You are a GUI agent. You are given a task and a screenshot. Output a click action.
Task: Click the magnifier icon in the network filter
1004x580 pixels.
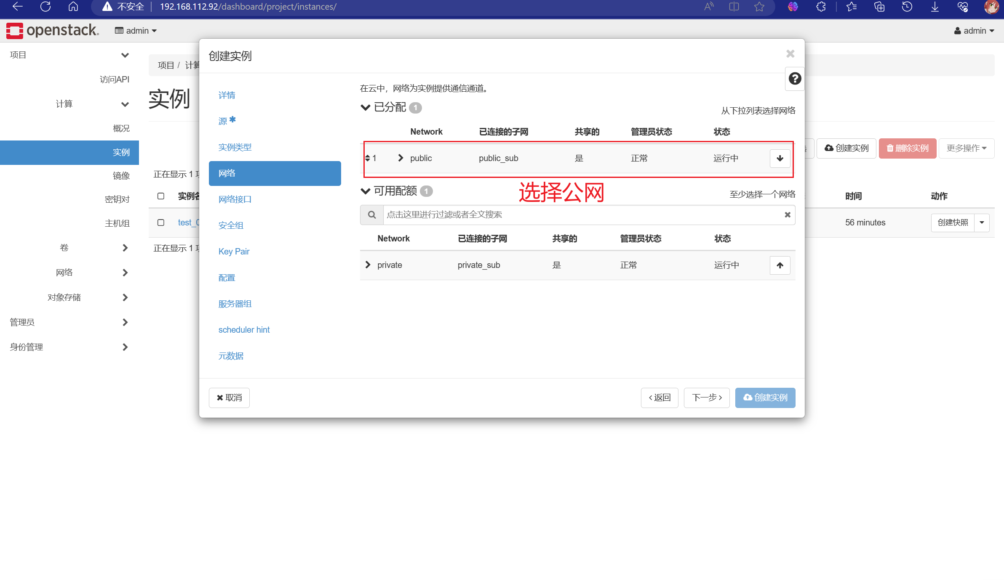coord(371,215)
